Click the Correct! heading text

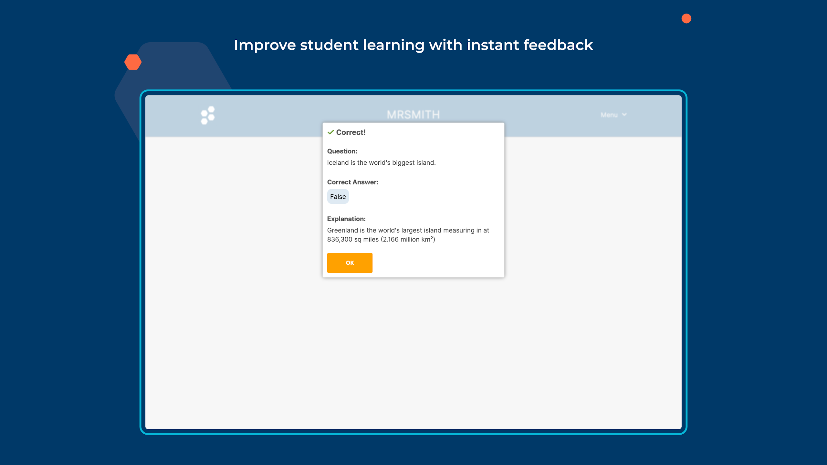[x=351, y=132]
